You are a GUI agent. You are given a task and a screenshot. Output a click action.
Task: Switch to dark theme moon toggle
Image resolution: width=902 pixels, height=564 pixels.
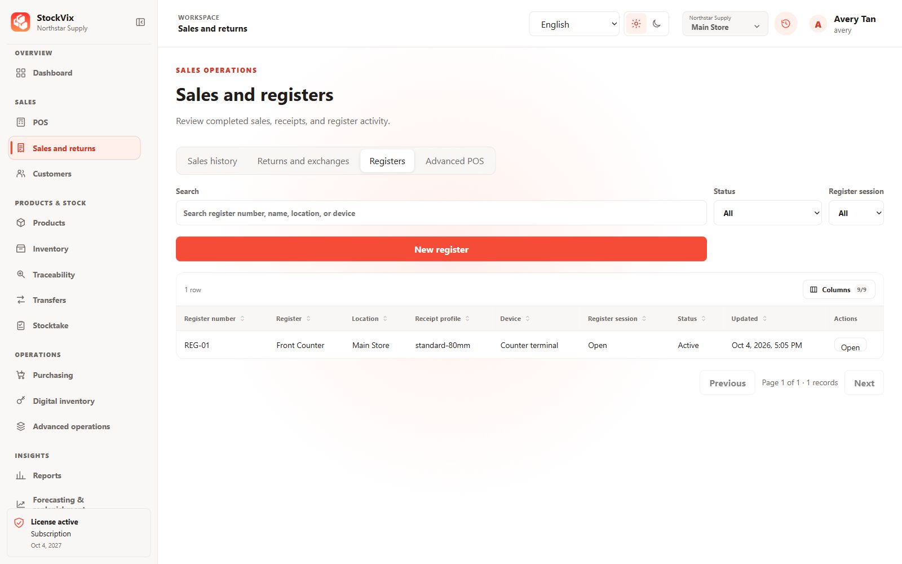(657, 24)
